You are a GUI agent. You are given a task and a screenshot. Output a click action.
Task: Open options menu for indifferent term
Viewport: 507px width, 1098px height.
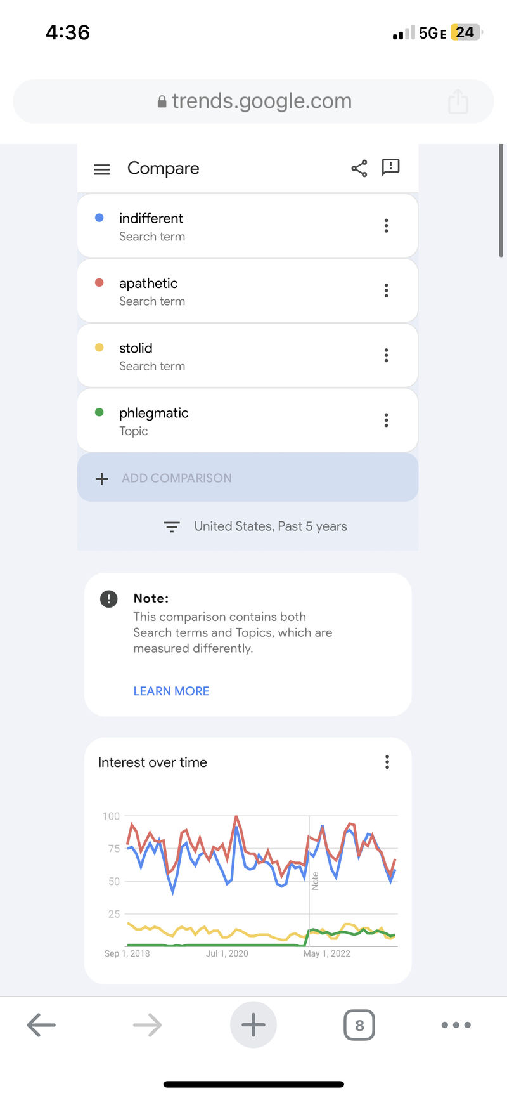[x=386, y=226]
